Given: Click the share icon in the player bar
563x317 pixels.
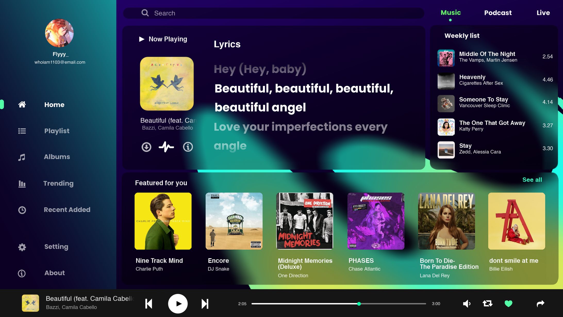Looking at the screenshot, I should coord(541,304).
